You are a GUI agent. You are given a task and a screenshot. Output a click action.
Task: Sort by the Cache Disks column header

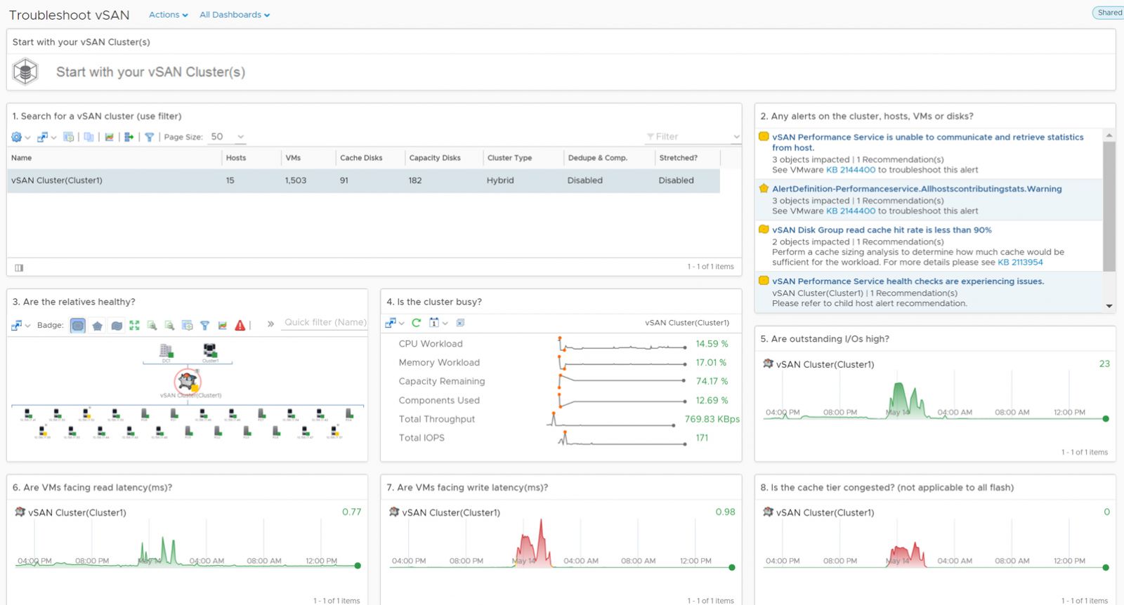tap(361, 158)
